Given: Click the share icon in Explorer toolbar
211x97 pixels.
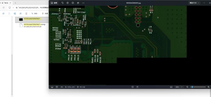Looking at the screenshot, I should pyautogui.click(x=21, y=13).
